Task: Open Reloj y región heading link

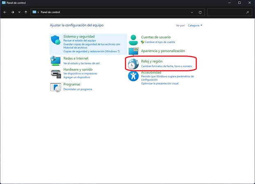Action: pos(152,61)
